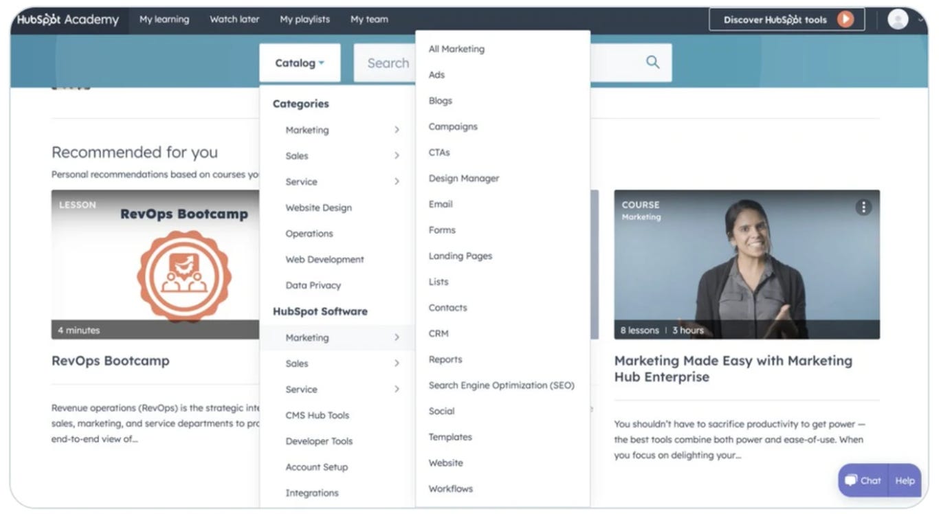Image resolution: width=939 pixels, height=514 pixels.
Task: Choose Ads in submenu
Action: (x=437, y=75)
